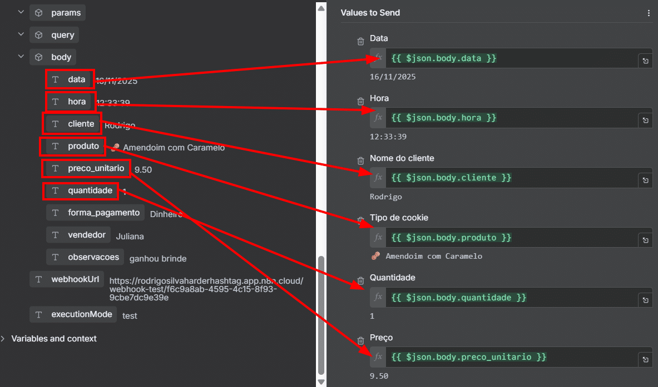The height and width of the screenshot is (387, 658).
Task: Remove the Preço field via trash icon
Action: click(360, 340)
